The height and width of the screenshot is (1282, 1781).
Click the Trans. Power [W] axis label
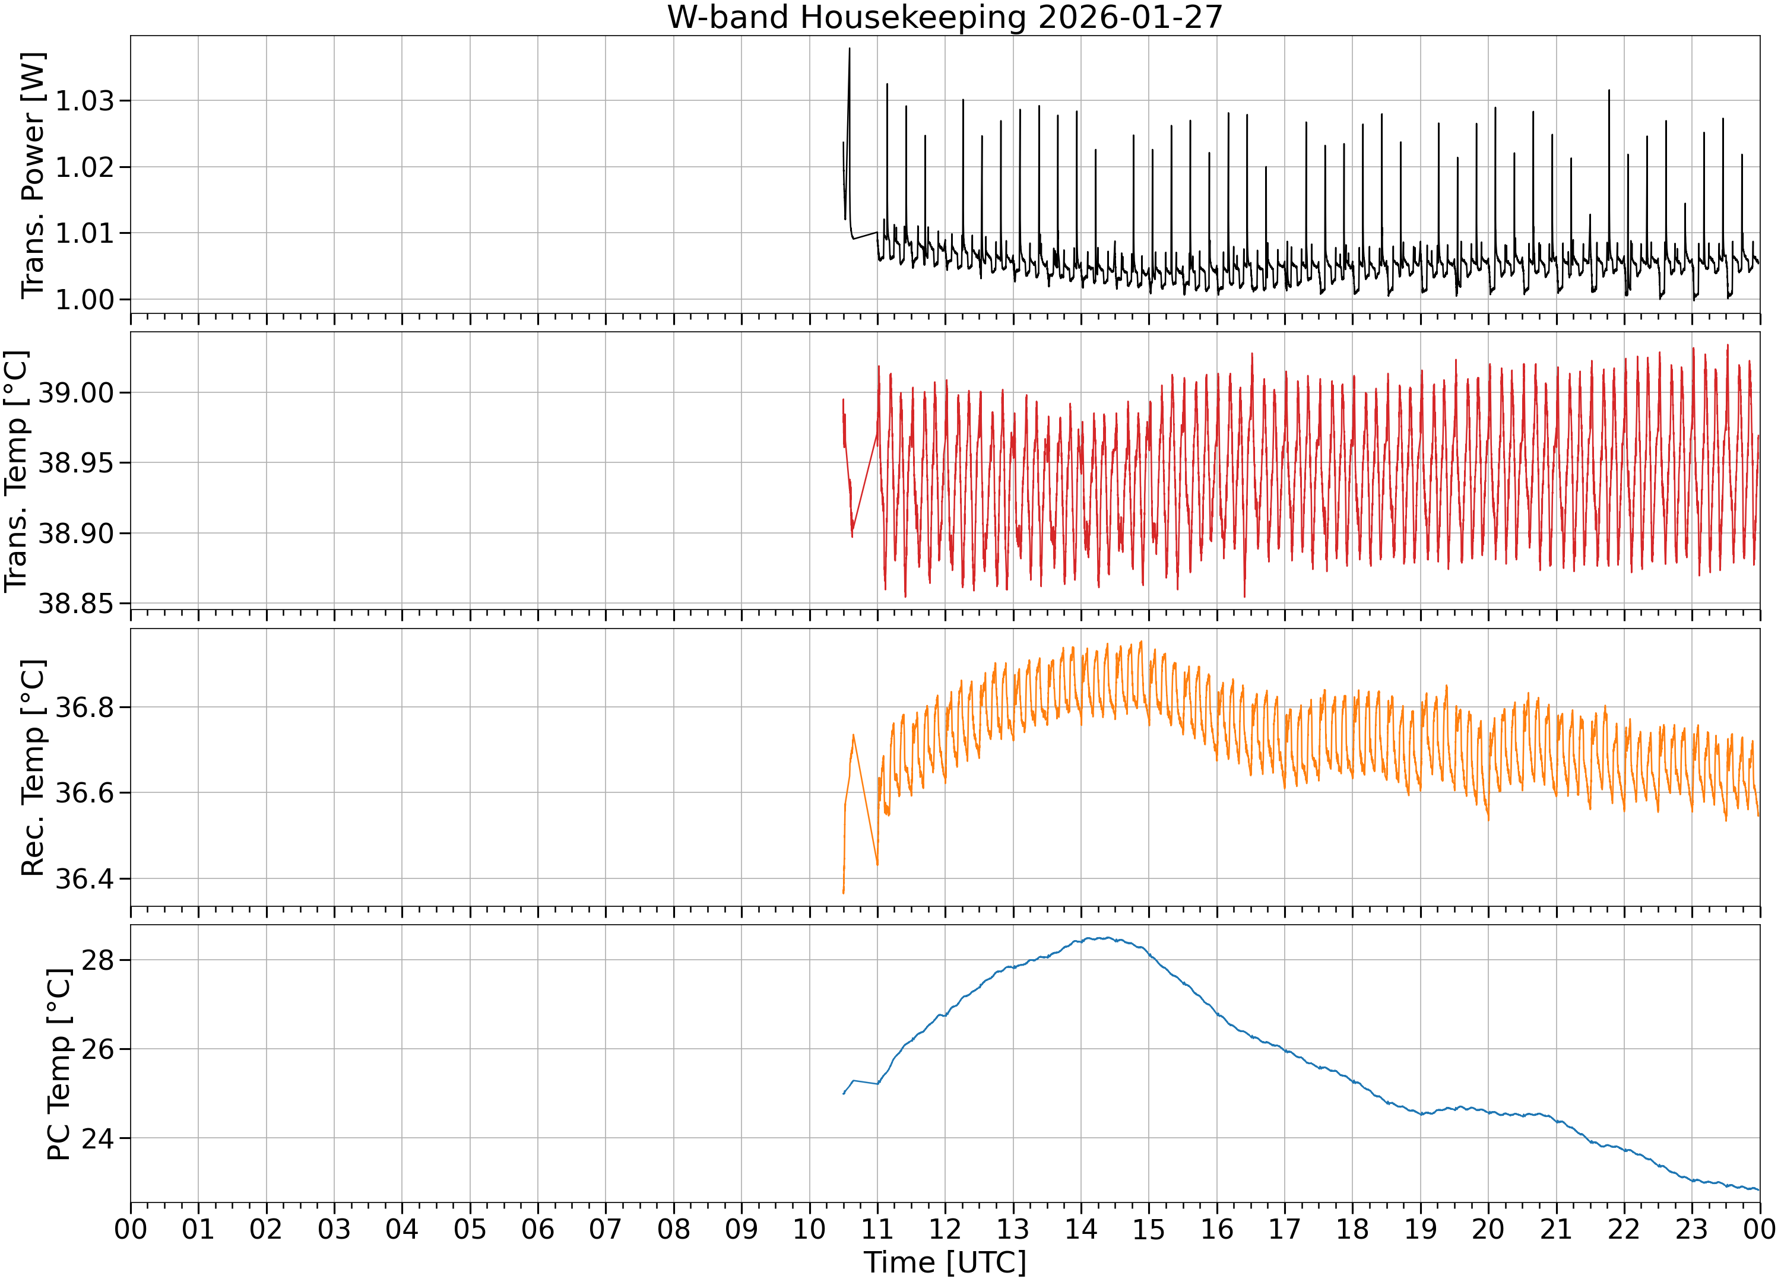[33, 175]
